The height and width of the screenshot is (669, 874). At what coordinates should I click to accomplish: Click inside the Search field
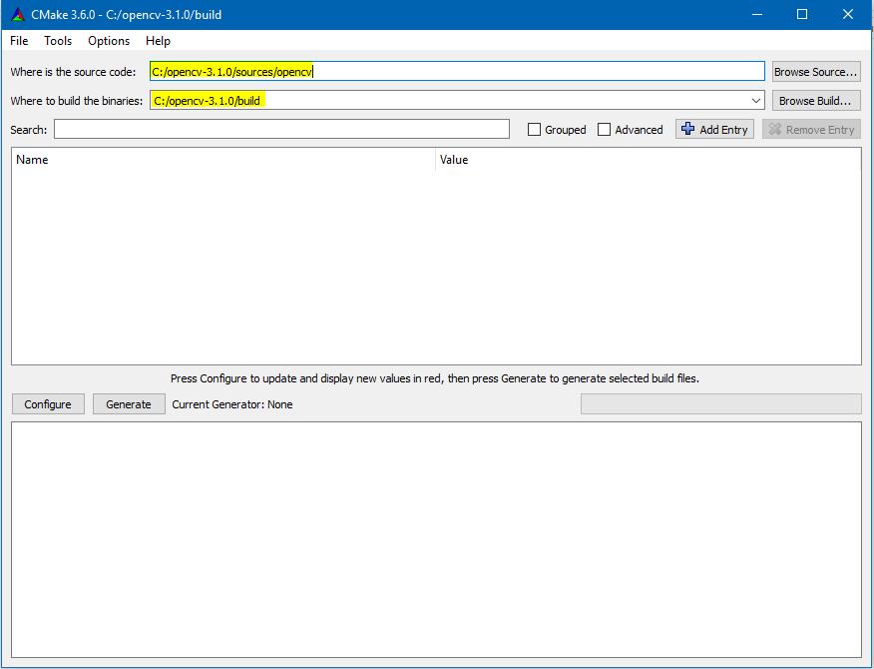(279, 129)
